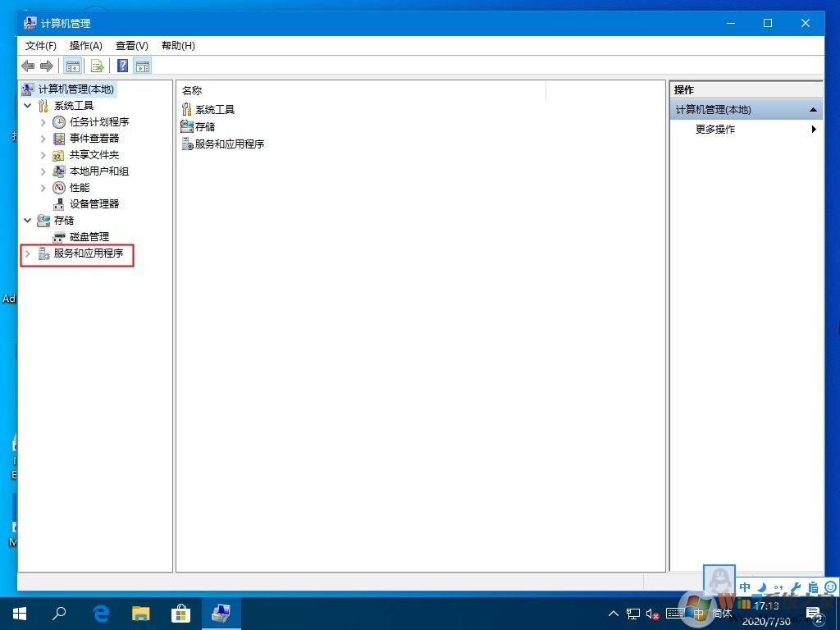Toggle the action pane visibility toolbar icon
The width and height of the screenshot is (840, 630).
point(141,66)
